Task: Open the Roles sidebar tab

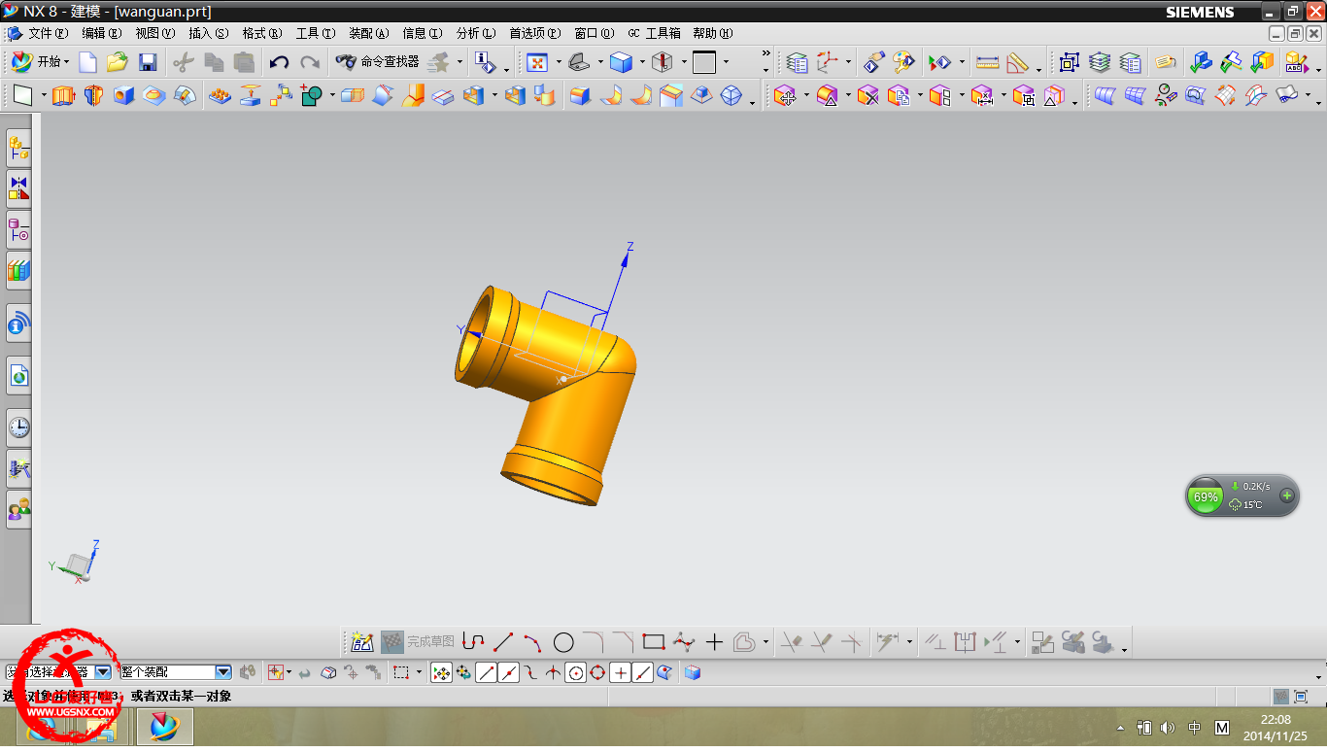Action: coord(18,510)
